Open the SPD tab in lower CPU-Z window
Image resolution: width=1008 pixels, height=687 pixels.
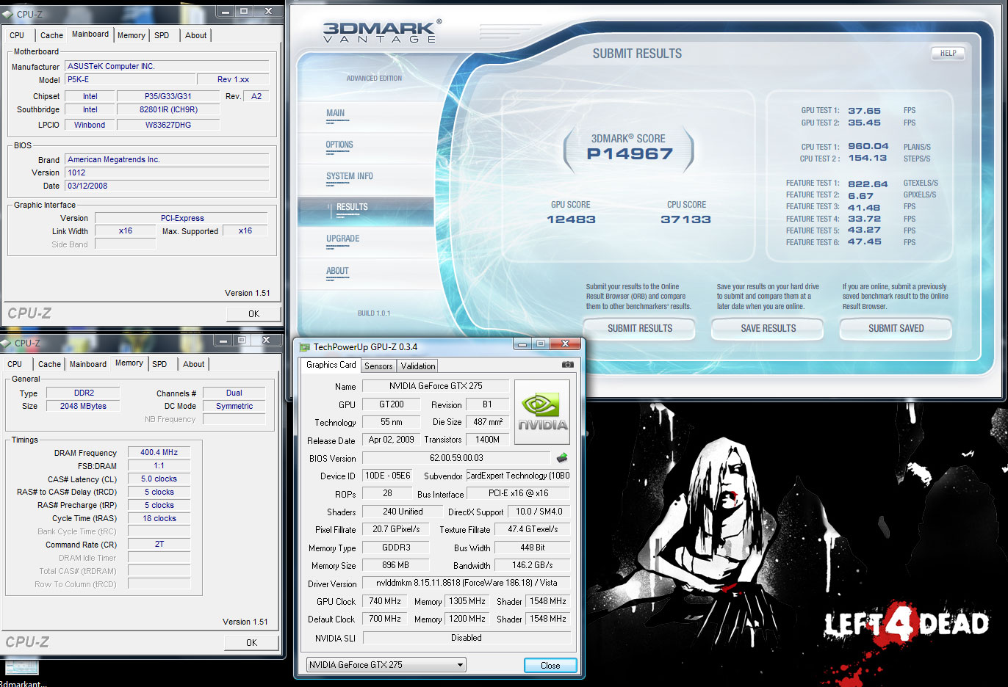[x=159, y=364]
